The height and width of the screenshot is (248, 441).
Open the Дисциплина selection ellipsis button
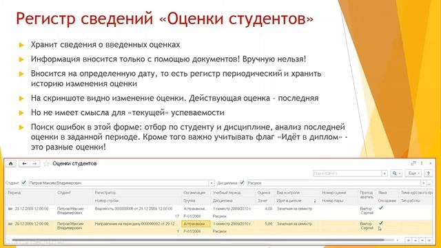click(x=429, y=183)
